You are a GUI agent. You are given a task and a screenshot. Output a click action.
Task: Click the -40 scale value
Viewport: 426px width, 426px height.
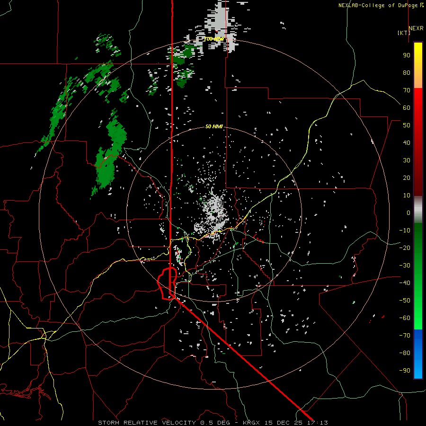tap(405, 283)
